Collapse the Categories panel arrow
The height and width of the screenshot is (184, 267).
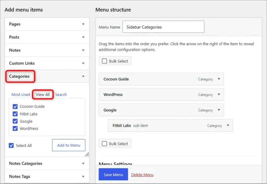[x=83, y=76]
